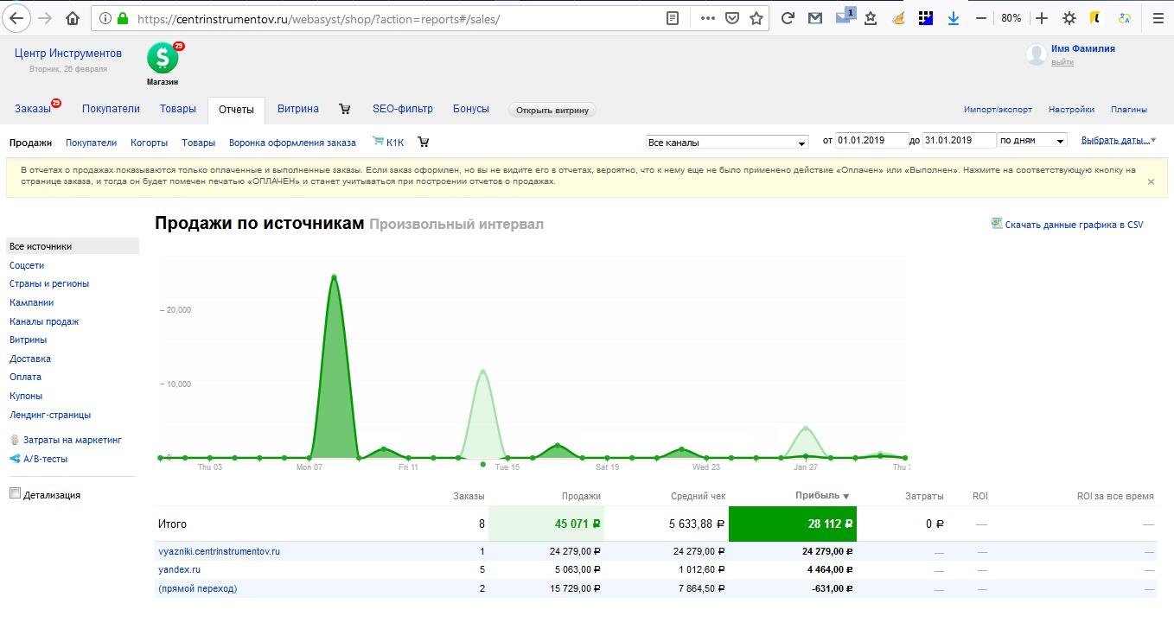1174x635 pixels.
Task: Reload the page with browser refresh button
Action: click(787, 18)
